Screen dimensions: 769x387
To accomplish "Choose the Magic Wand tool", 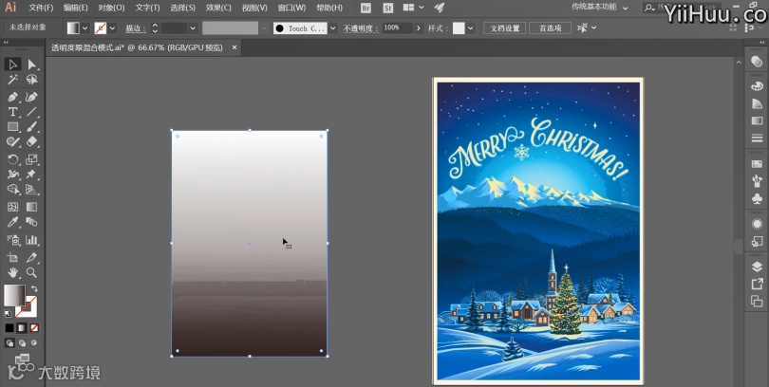I will coord(12,80).
